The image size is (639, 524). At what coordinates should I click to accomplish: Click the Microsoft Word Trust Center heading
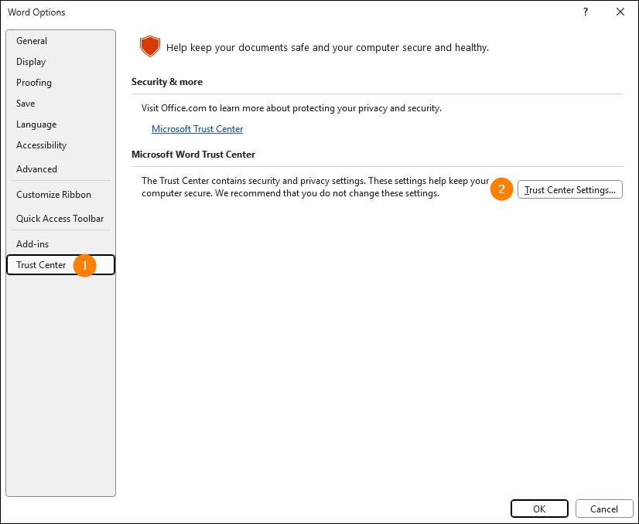pos(193,155)
